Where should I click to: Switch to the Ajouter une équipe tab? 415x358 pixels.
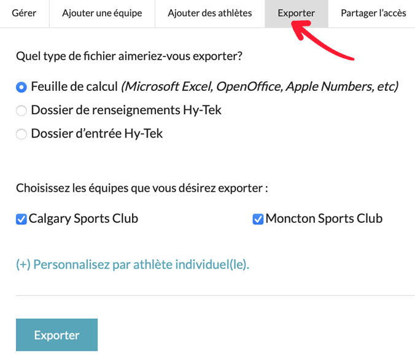(102, 13)
